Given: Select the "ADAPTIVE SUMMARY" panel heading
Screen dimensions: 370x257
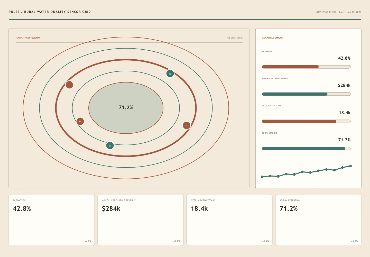Looking at the screenshot, I should (x=273, y=38).
